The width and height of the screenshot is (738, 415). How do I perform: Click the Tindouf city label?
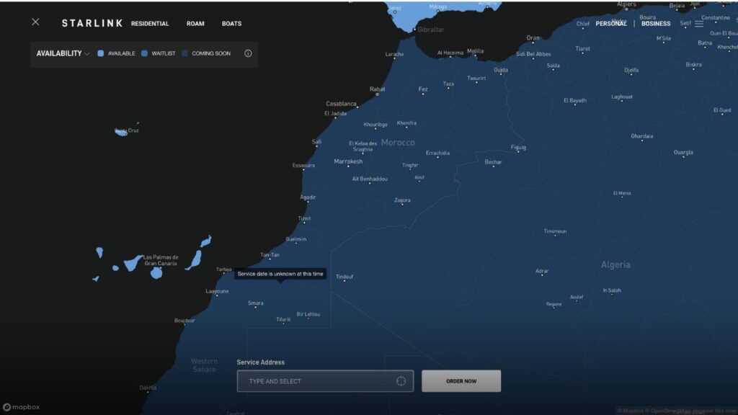(x=344, y=277)
